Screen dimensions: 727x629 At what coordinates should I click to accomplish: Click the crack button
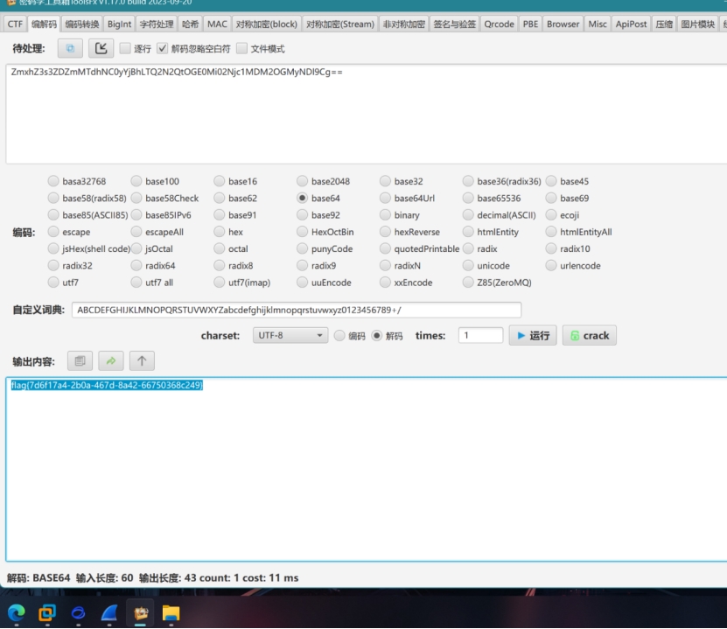(x=589, y=335)
